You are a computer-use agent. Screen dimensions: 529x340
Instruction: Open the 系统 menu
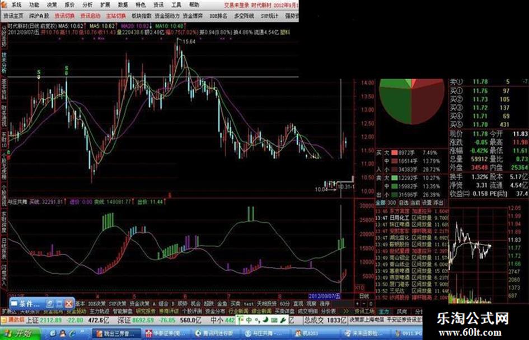16,4
